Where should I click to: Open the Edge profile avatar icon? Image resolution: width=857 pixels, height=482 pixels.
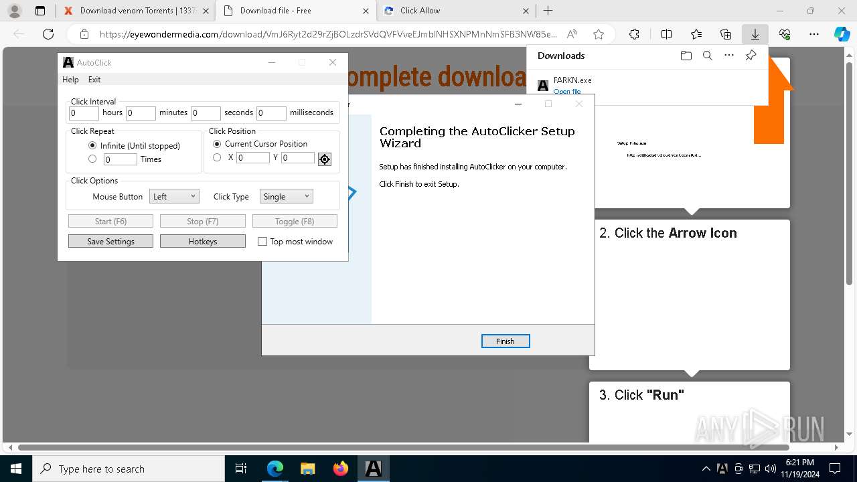[14, 11]
